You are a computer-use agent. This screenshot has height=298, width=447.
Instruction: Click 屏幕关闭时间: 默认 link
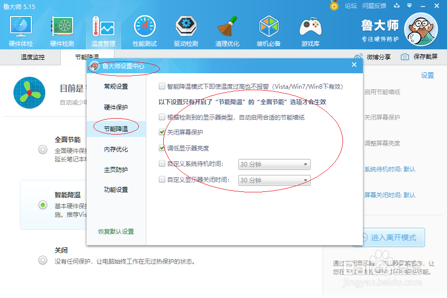[390, 195]
